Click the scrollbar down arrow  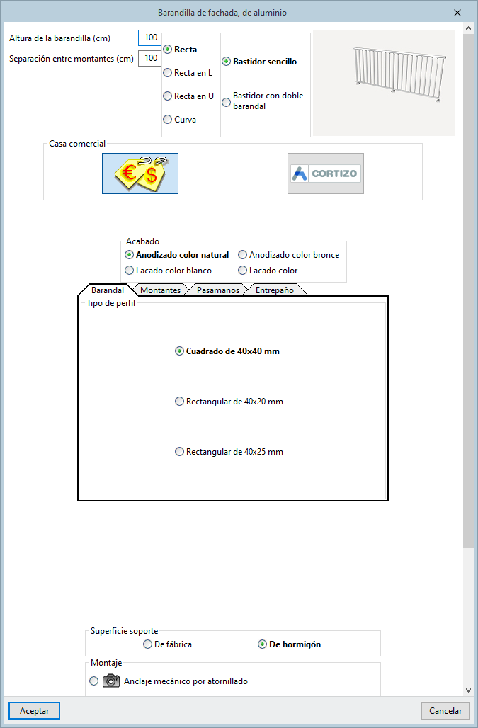(x=468, y=690)
